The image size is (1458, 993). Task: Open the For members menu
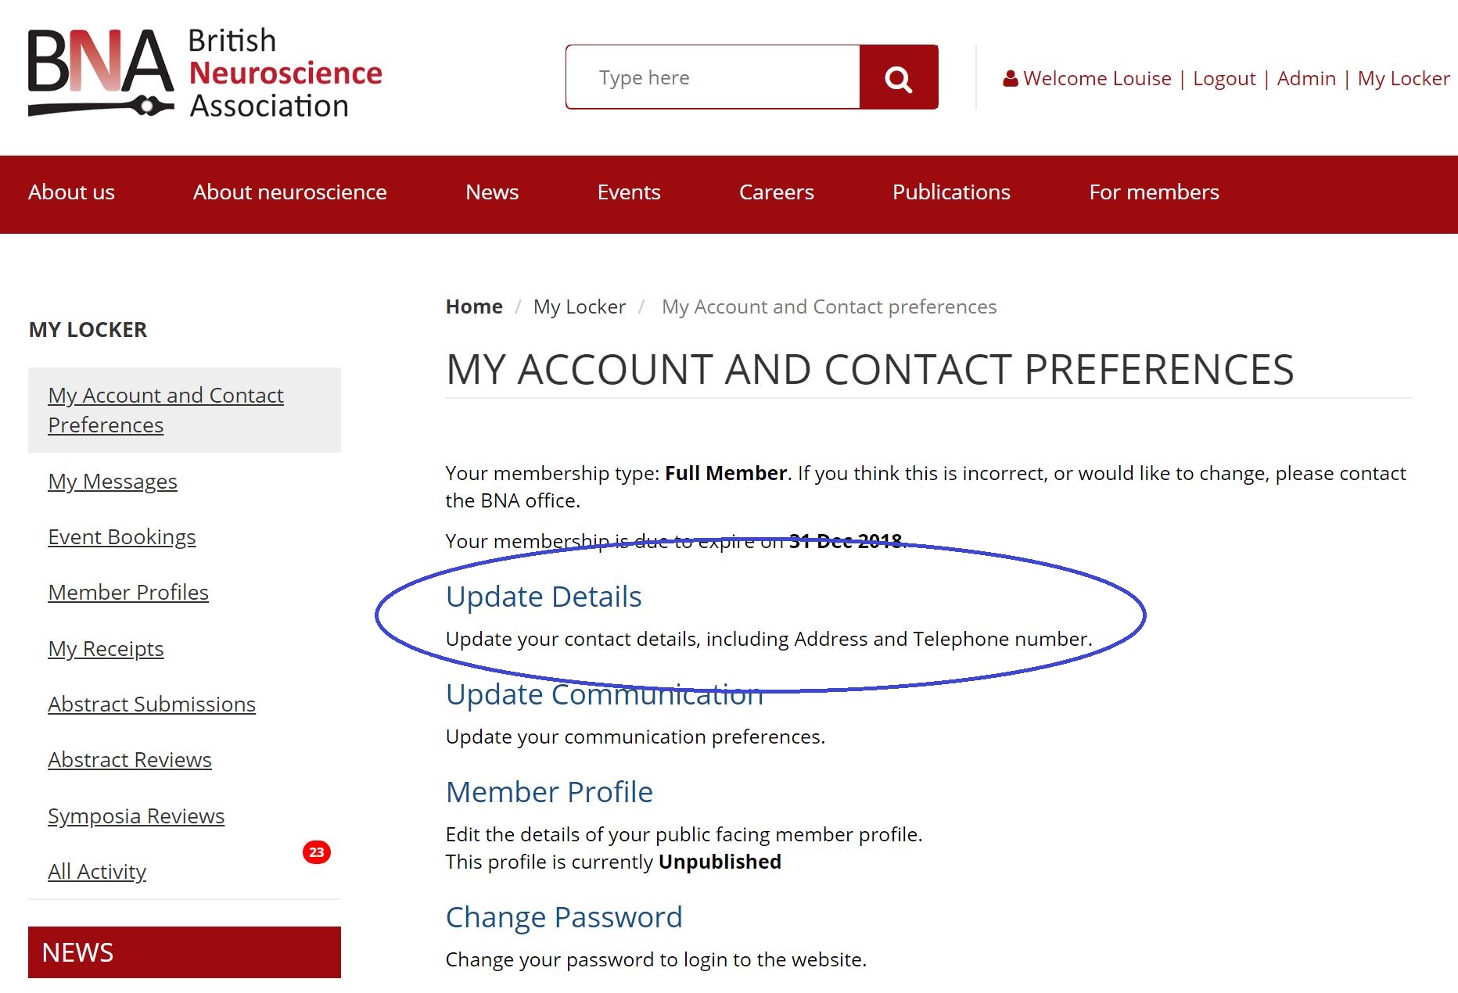[1155, 192]
